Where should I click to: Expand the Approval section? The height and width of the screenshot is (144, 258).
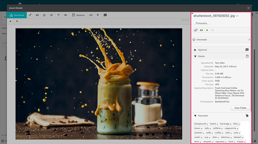pyautogui.click(x=195, y=50)
